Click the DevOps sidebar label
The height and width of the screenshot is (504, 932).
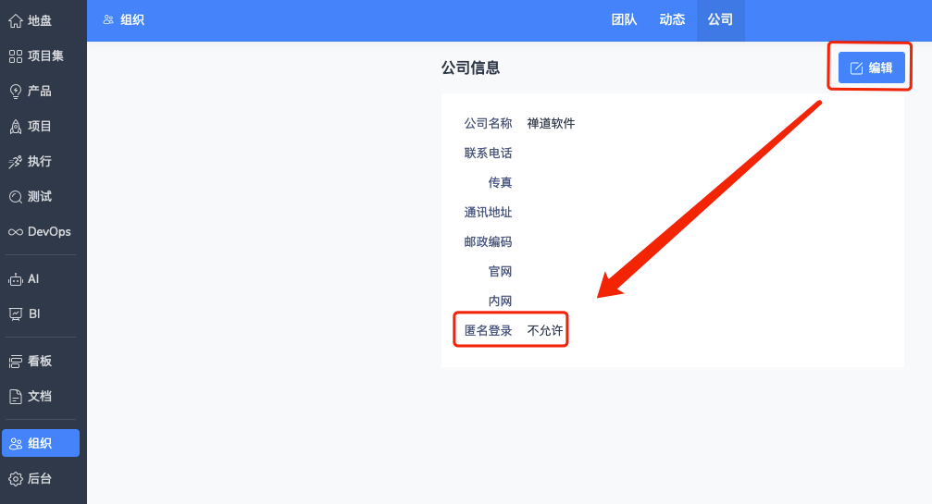[49, 231]
